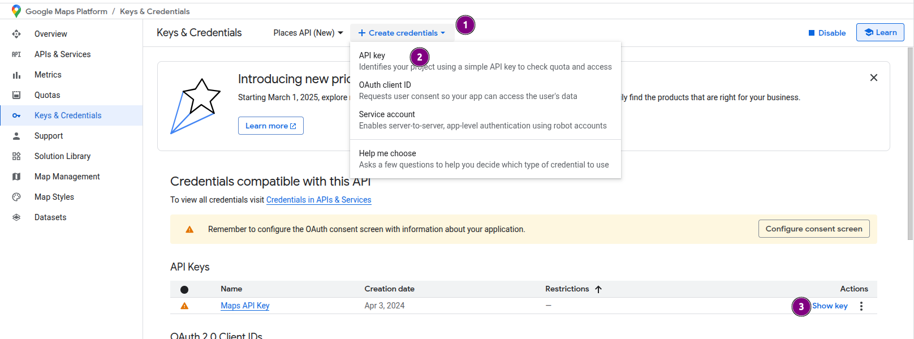Go to Google Maps Platform breadcrumb
Image resolution: width=914 pixels, height=339 pixels.
click(66, 11)
